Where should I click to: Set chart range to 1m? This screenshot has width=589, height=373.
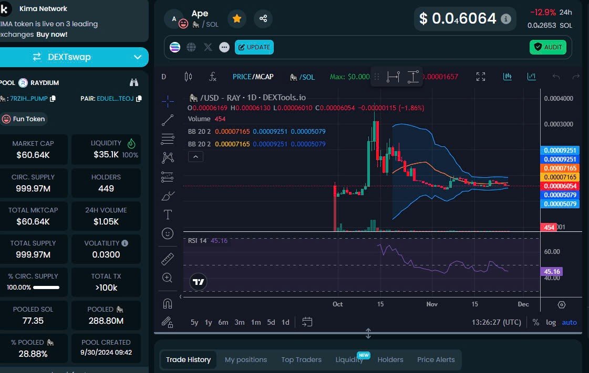(x=256, y=323)
